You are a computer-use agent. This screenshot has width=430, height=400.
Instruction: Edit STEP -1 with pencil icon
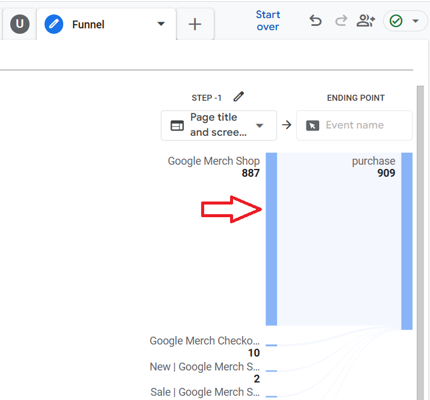click(238, 97)
